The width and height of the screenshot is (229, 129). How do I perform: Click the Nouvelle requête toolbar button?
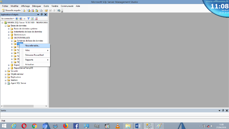[x=11, y=10]
